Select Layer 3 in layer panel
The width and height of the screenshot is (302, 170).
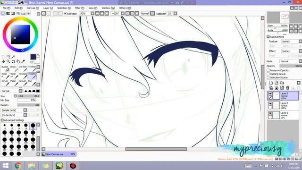283,95
